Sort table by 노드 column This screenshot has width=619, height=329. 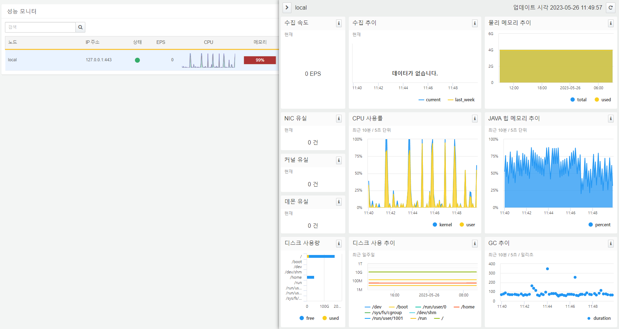(x=13, y=42)
